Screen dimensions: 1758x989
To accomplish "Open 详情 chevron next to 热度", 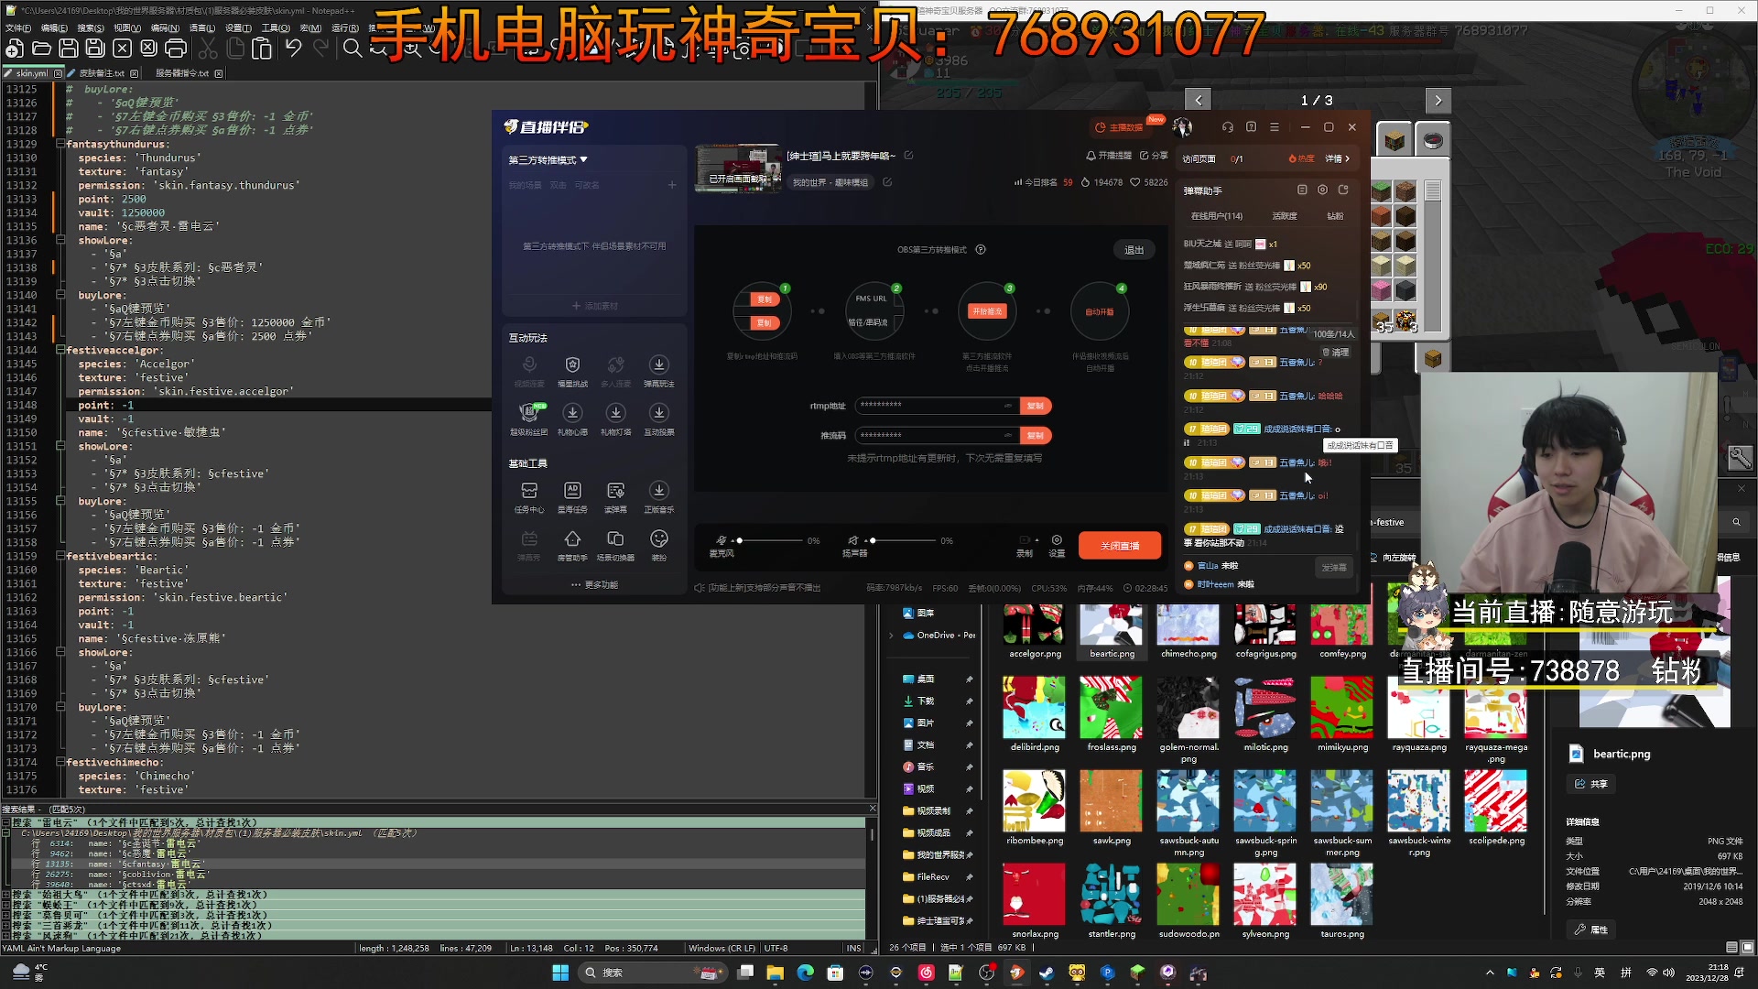I will coord(1338,158).
